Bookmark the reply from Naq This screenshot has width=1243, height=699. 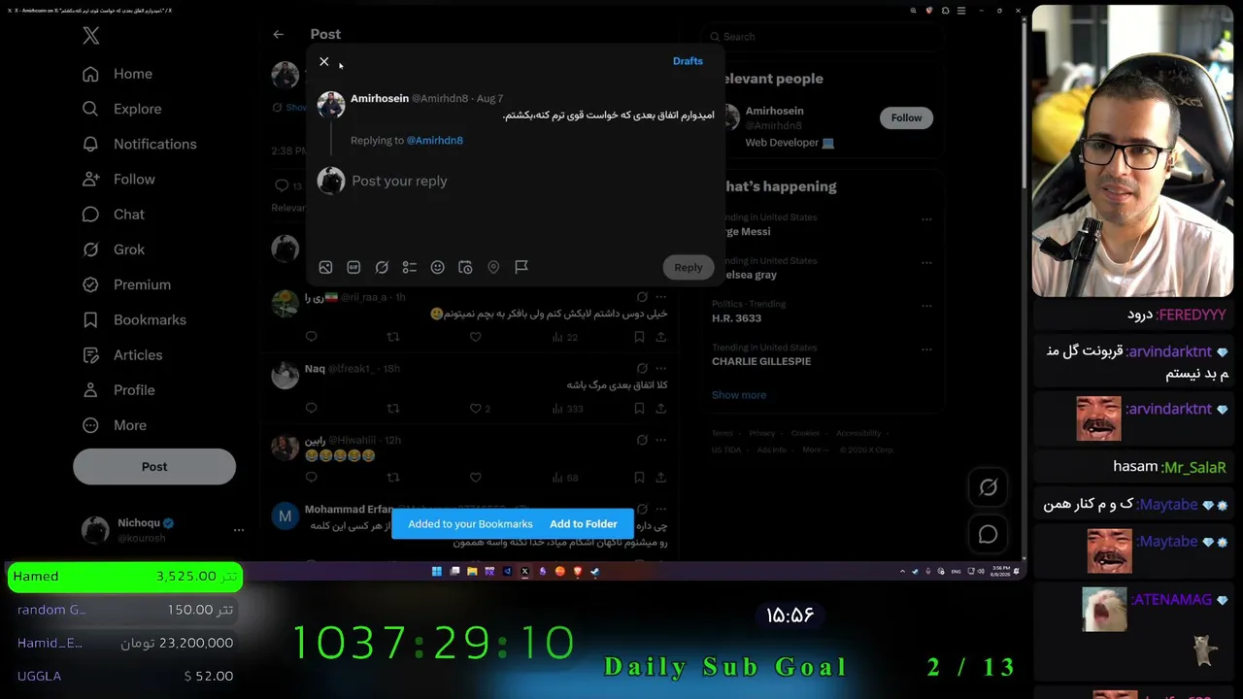tap(639, 409)
